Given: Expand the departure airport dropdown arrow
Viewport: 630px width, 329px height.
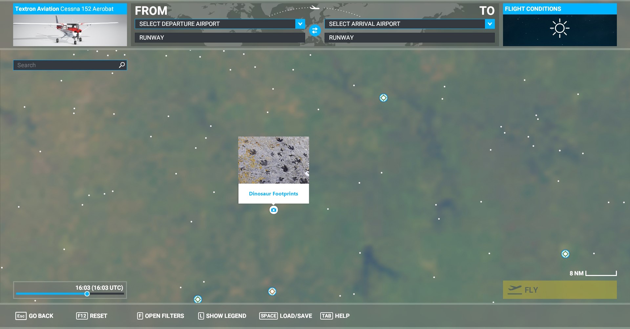Looking at the screenshot, I should click(x=300, y=24).
